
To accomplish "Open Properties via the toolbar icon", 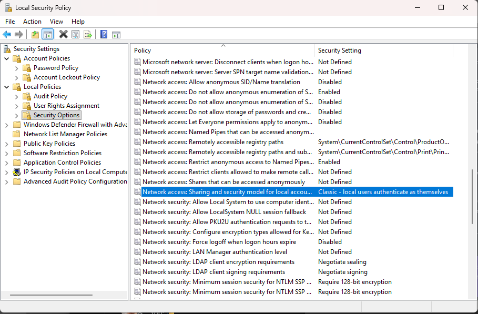I will coord(76,35).
